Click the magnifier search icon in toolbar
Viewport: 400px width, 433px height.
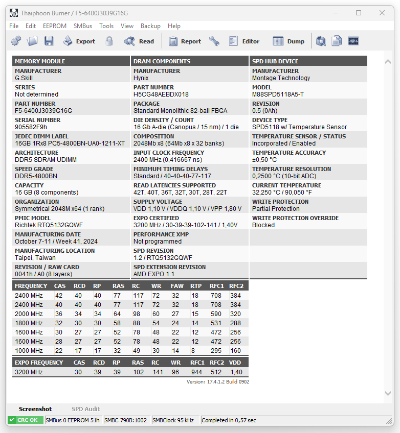321,41
